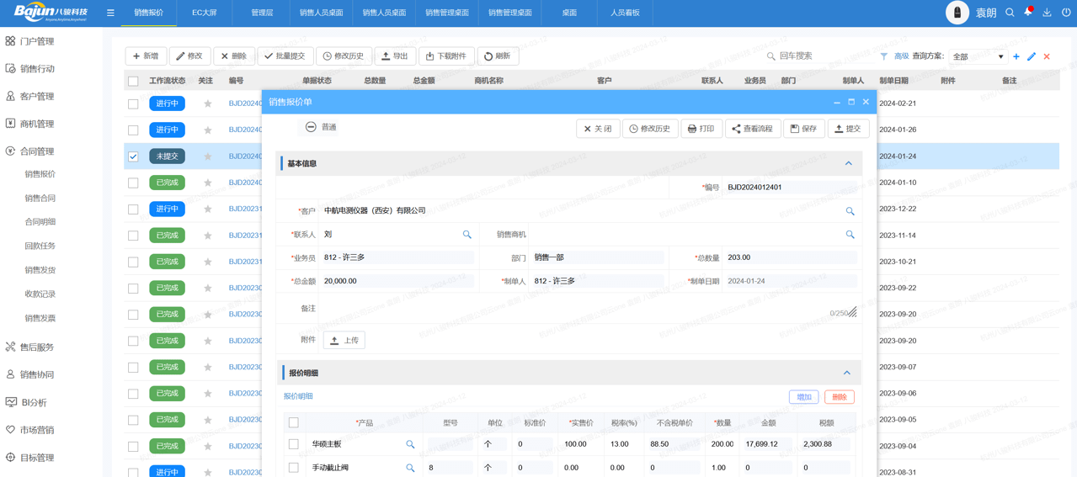Click the 上传 attachment button
Viewport: 1077px width, 477px height.
tap(344, 341)
